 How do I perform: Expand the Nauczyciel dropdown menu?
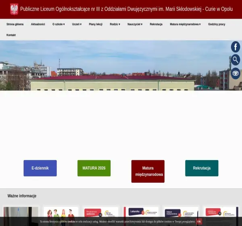point(135,24)
